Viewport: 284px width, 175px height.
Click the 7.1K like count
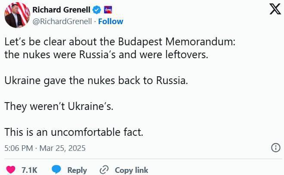click(30, 170)
